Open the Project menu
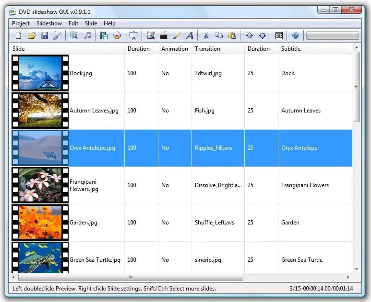Image resolution: width=371 pixels, height=302 pixels. coord(21,23)
